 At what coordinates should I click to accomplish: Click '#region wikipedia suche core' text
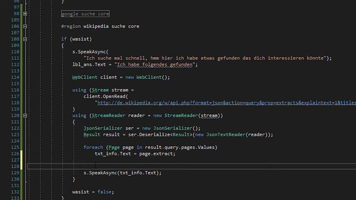click(x=100, y=26)
